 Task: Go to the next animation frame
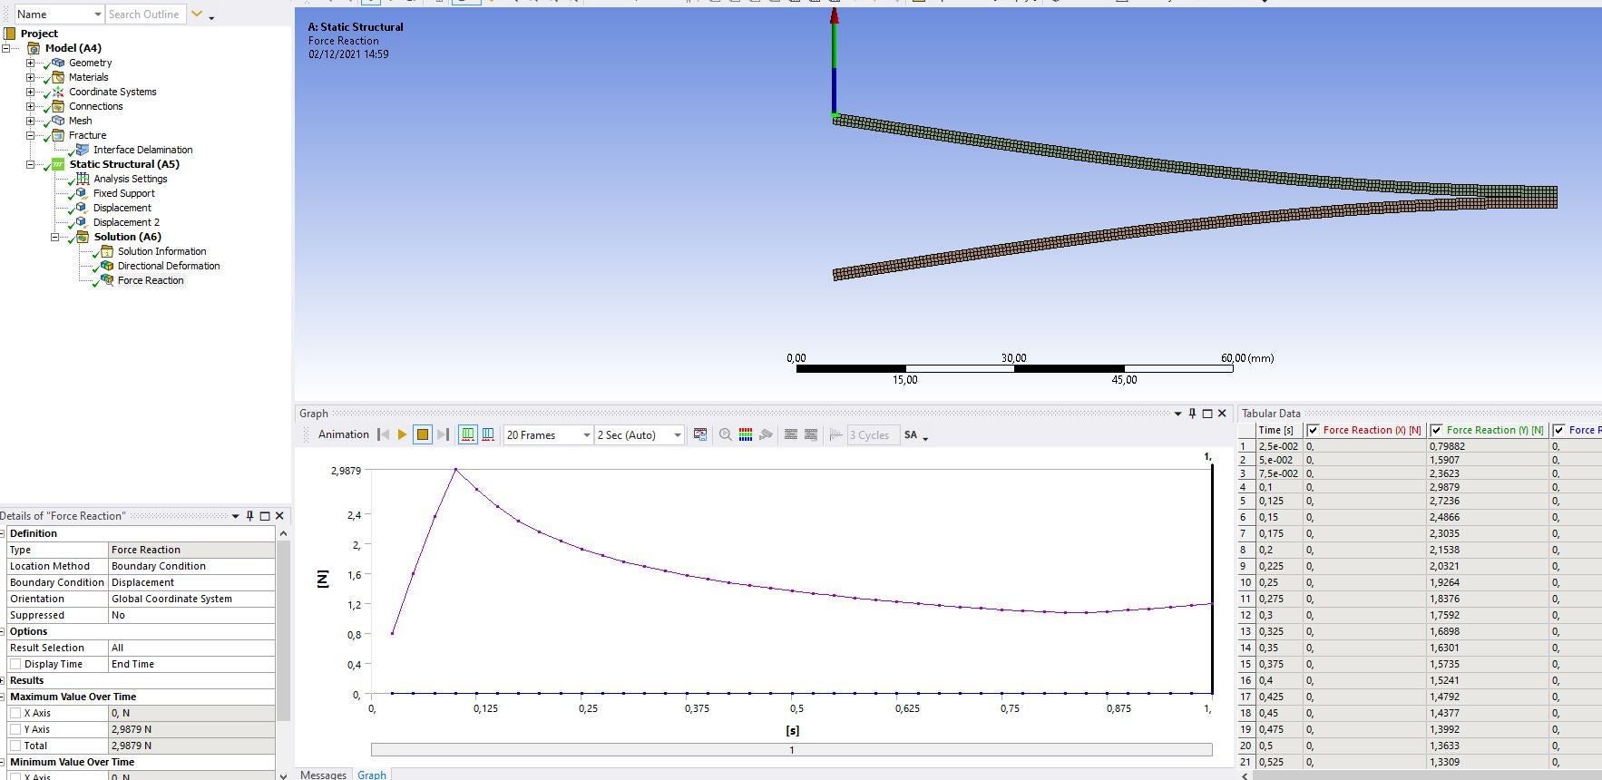pos(443,434)
